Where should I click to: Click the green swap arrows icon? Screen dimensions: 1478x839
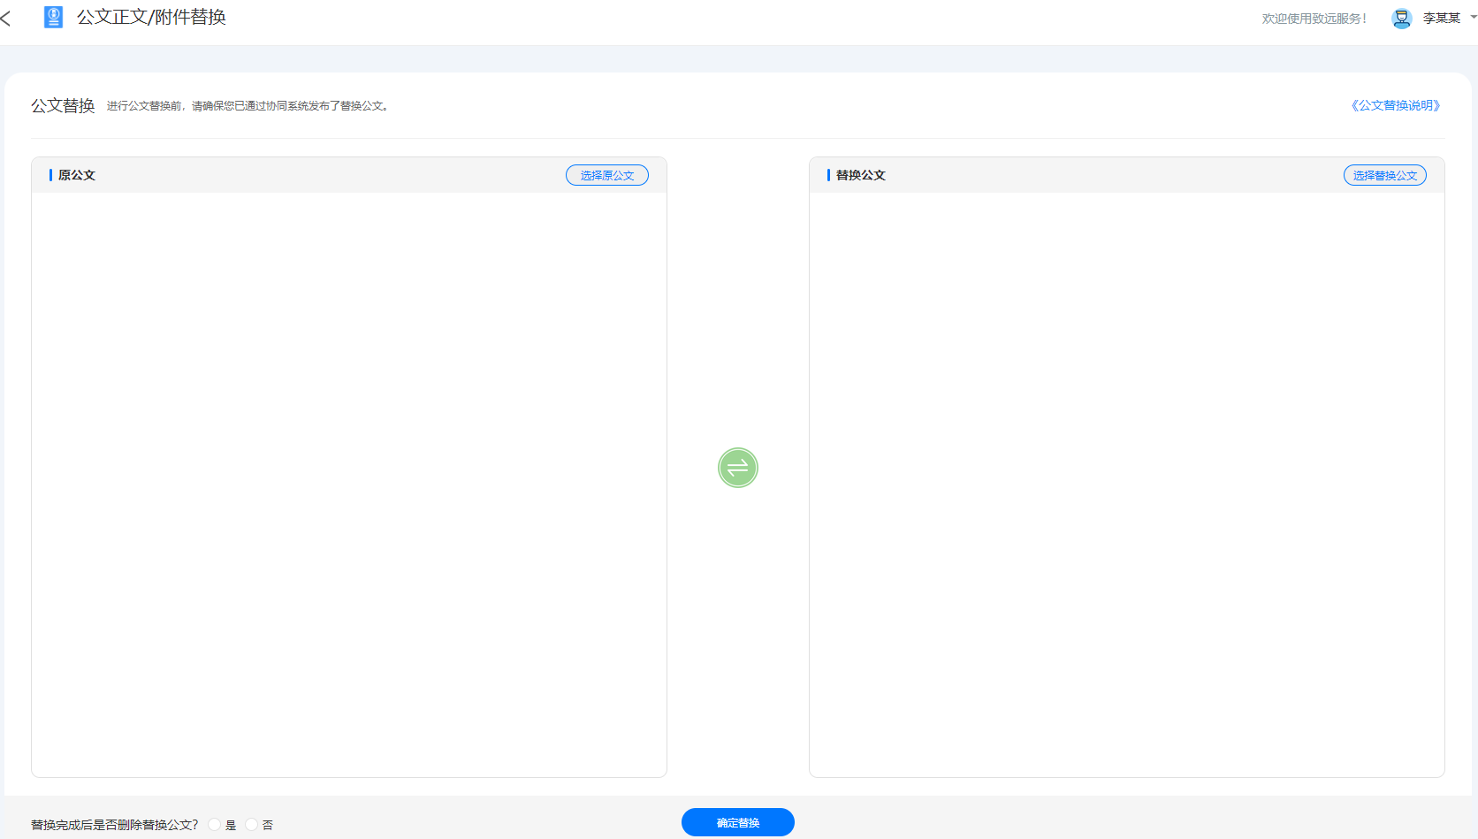pos(738,468)
